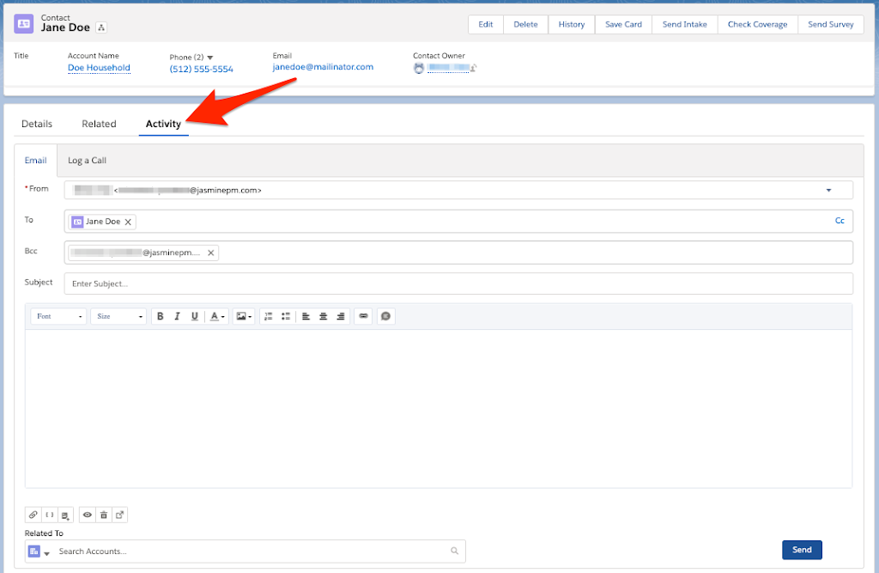Toggle underline text formatting
879x573 pixels.
pos(195,316)
